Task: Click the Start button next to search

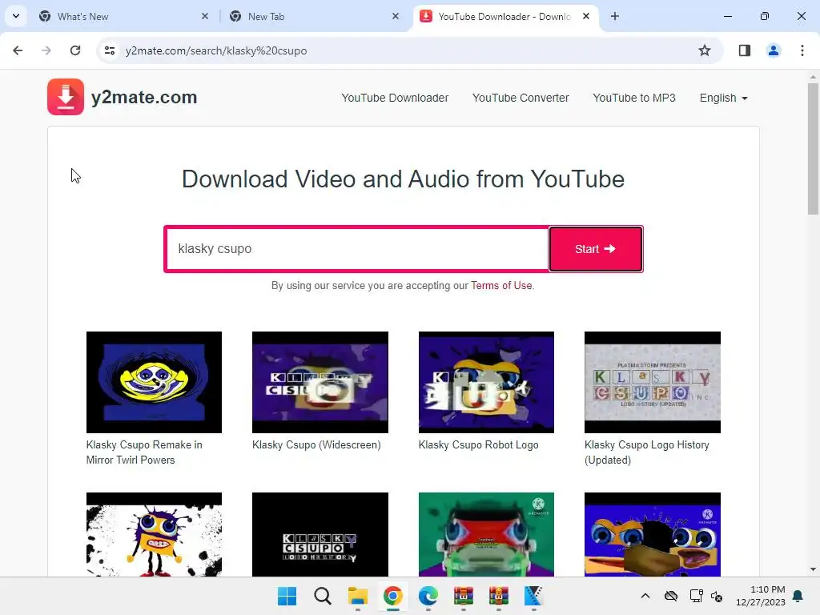Action: (x=596, y=249)
